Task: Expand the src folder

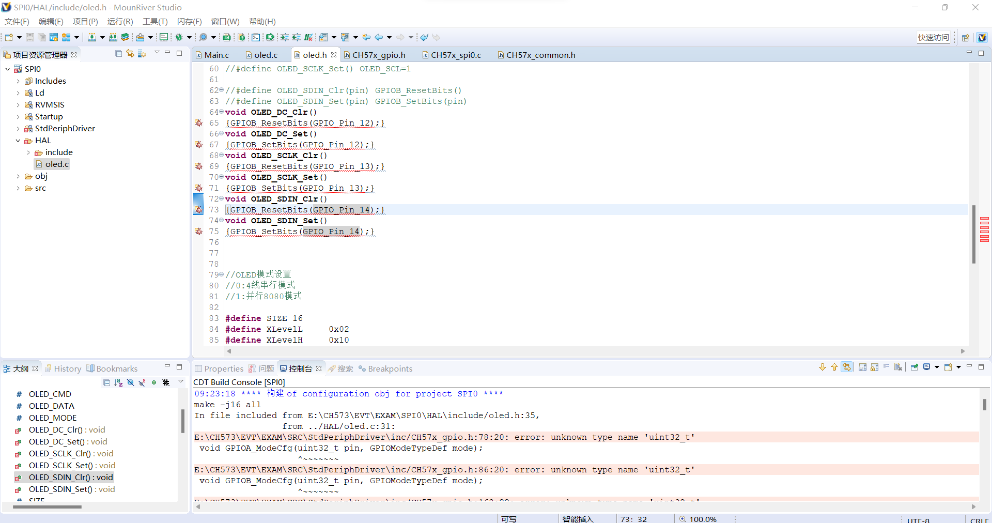Action: 18,188
